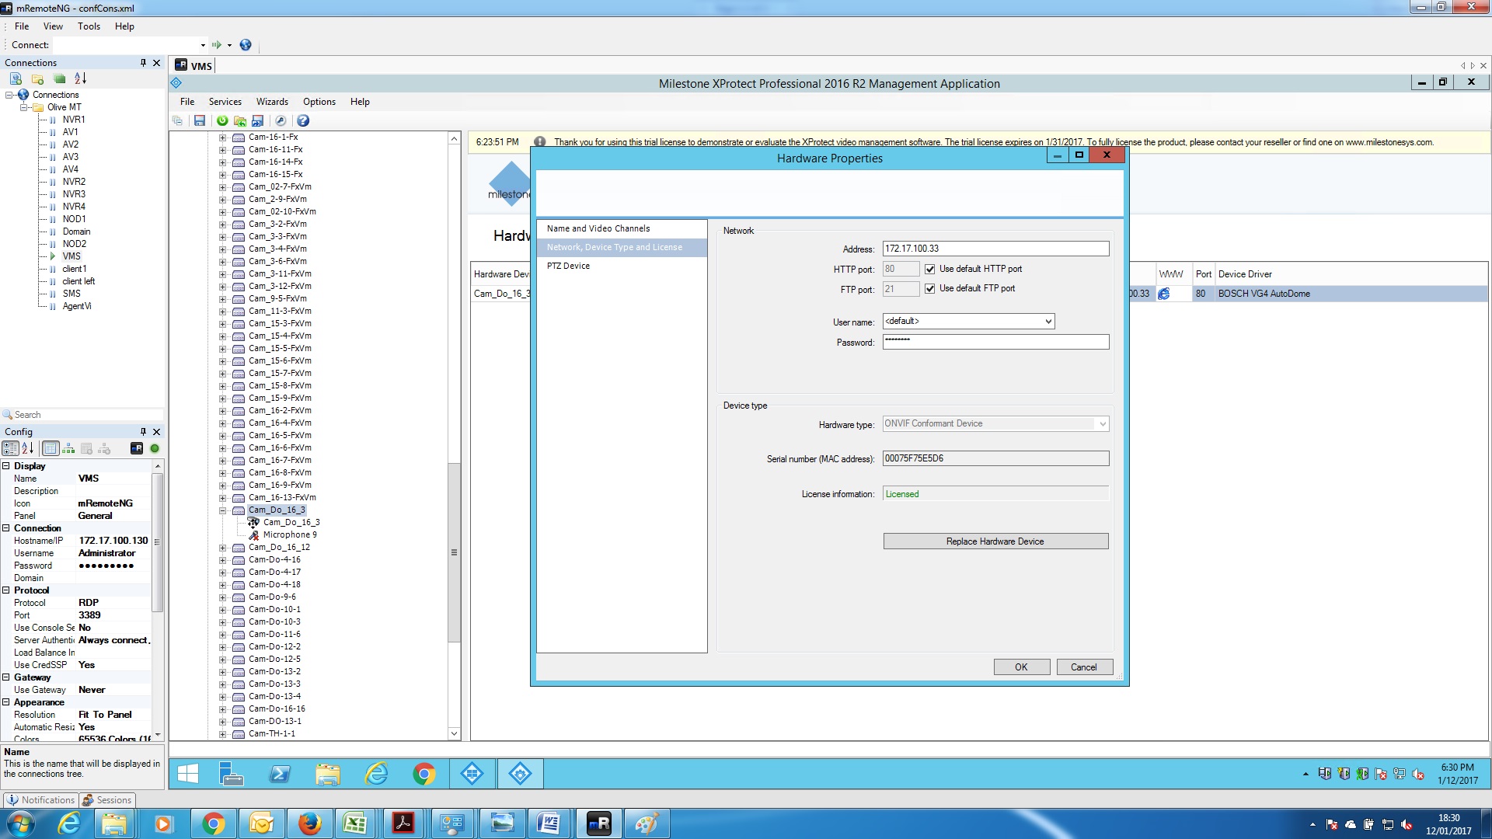The height and width of the screenshot is (839, 1492).
Task: Open PowerShell in remote taskbar
Action: pos(280,774)
